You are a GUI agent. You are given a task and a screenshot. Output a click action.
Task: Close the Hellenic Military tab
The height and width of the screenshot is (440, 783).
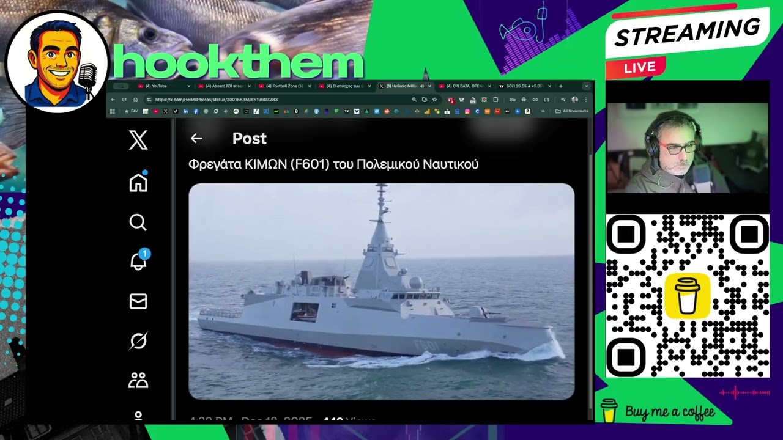429,86
